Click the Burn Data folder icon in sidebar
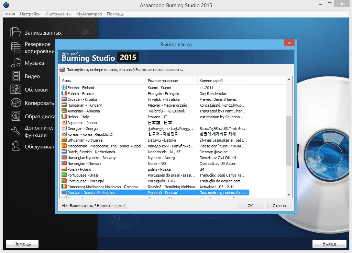Viewport: 352px width, 253px height. [15, 32]
